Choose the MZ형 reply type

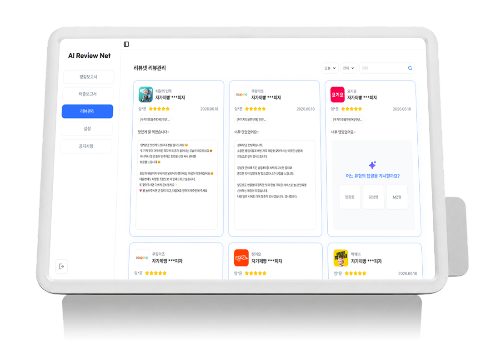click(397, 197)
